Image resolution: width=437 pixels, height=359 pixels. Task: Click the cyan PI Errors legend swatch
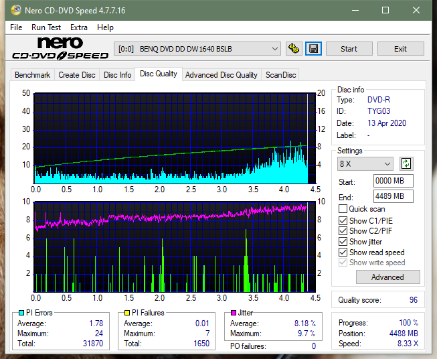pos(21,313)
